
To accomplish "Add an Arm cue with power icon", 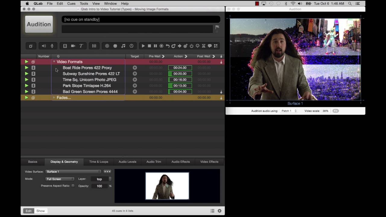I will pyautogui.click(x=191, y=46).
